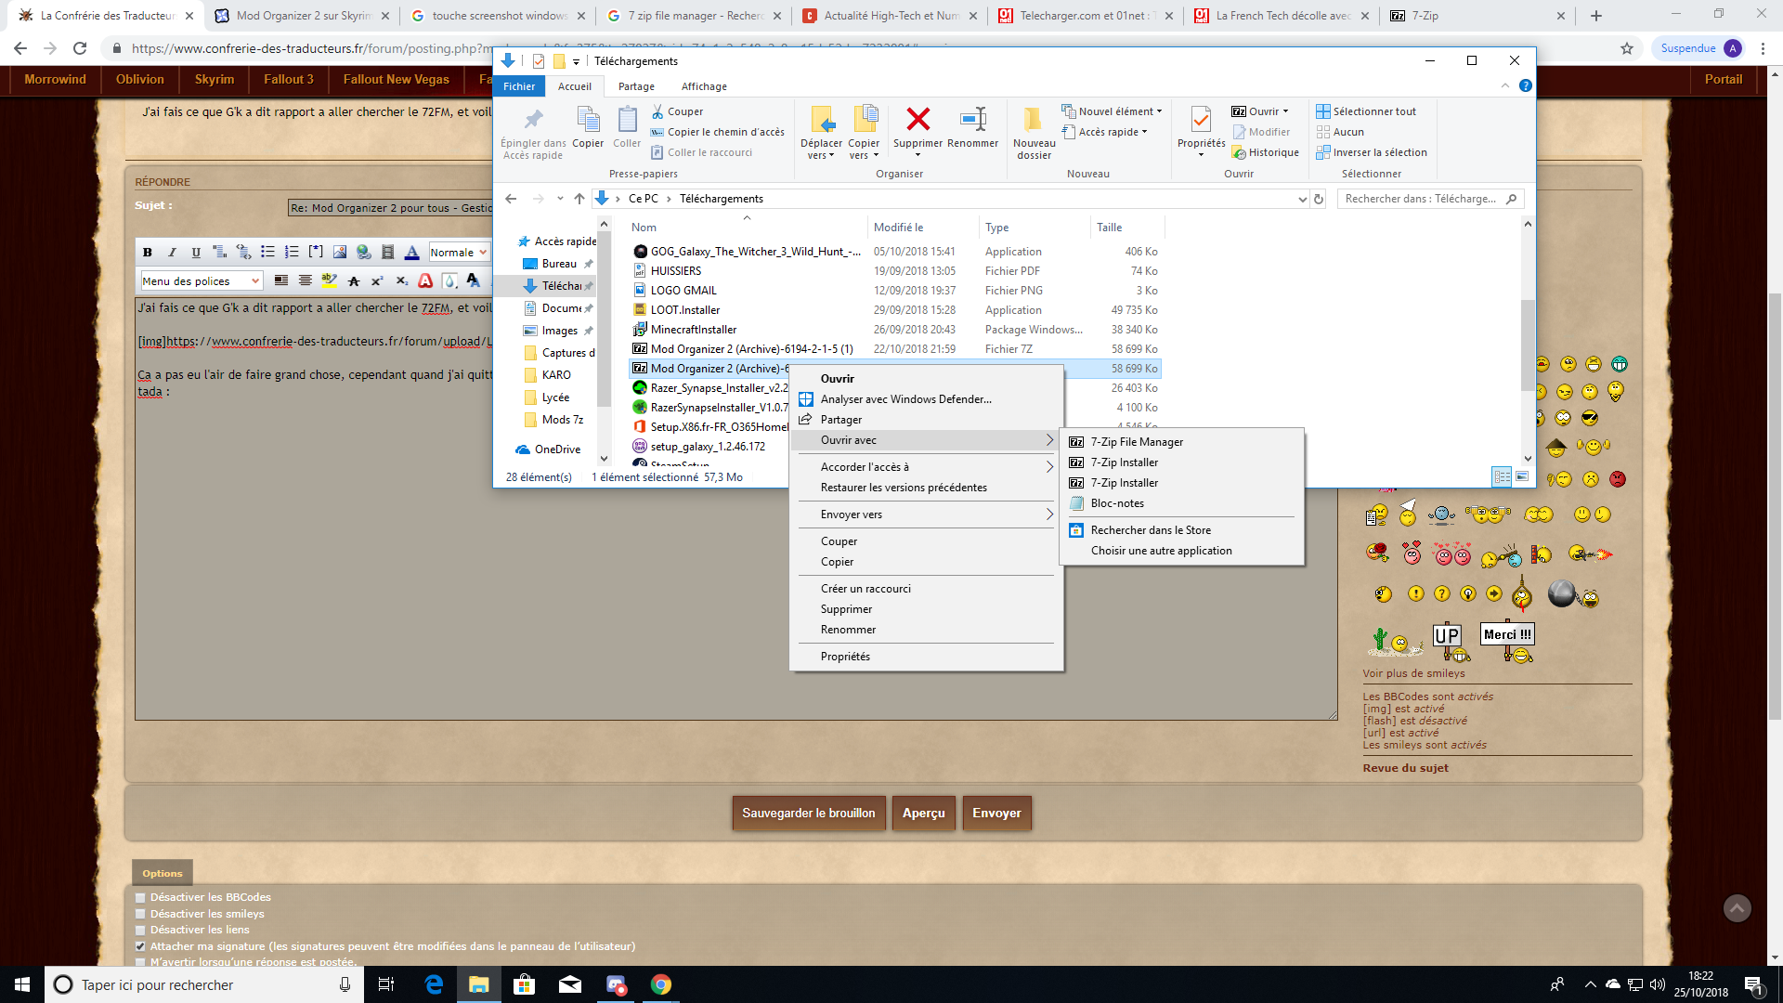The width and height of the screenshot is (1783, 1003).
Task: Open the Partage ribbon tab
Action: [636, 86]
